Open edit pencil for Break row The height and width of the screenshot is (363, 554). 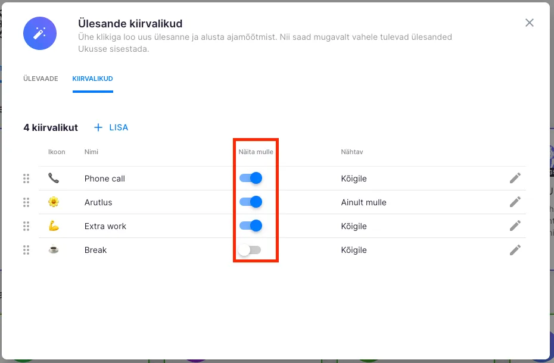[x=515, y=250]
